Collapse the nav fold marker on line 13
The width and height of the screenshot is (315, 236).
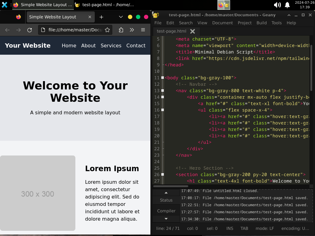click(x=162, y=91)
